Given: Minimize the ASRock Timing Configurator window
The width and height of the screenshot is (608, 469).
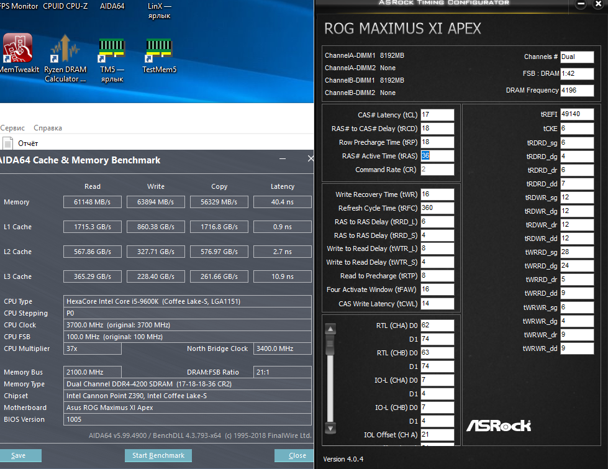Looking at the screenshot, I should click(581, 4).
